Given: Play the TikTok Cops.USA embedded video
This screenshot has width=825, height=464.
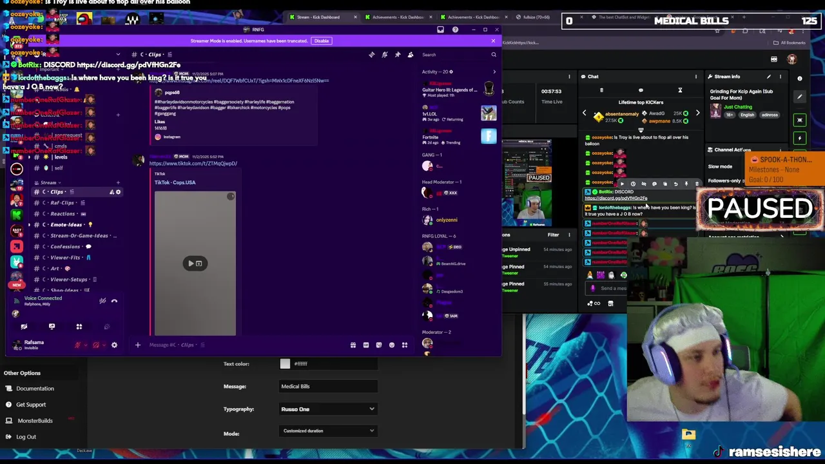Looking at the screenshot, I should (195, 263).
